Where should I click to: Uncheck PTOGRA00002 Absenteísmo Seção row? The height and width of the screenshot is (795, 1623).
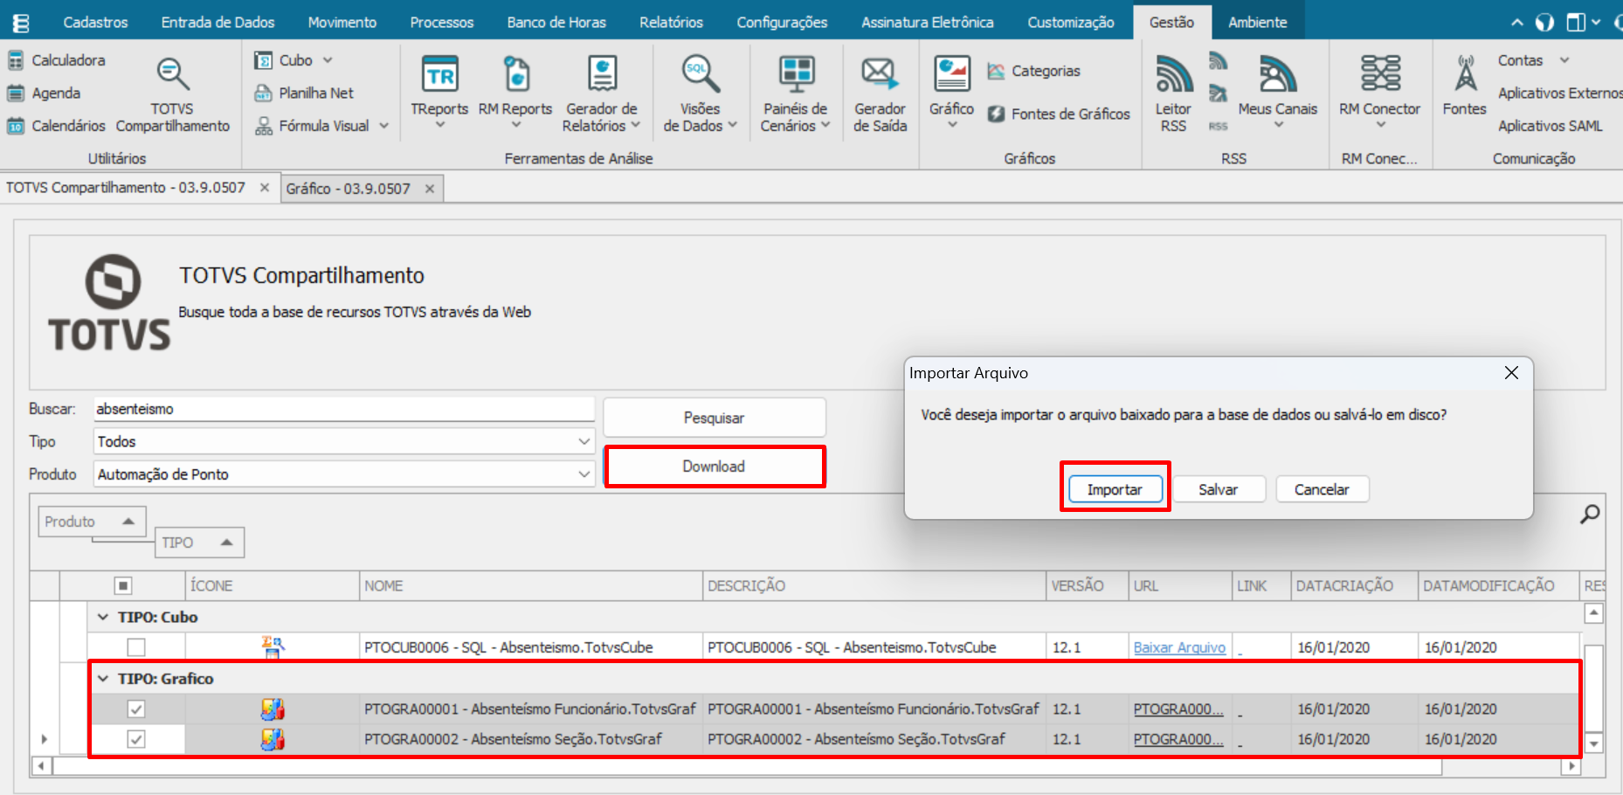[x=135, y=739]
